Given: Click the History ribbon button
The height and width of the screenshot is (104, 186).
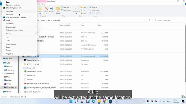Looking at the screenshot, I should [84, 13].
